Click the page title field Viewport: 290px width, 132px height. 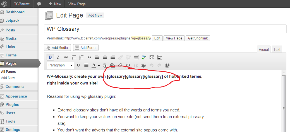[165, 29]
